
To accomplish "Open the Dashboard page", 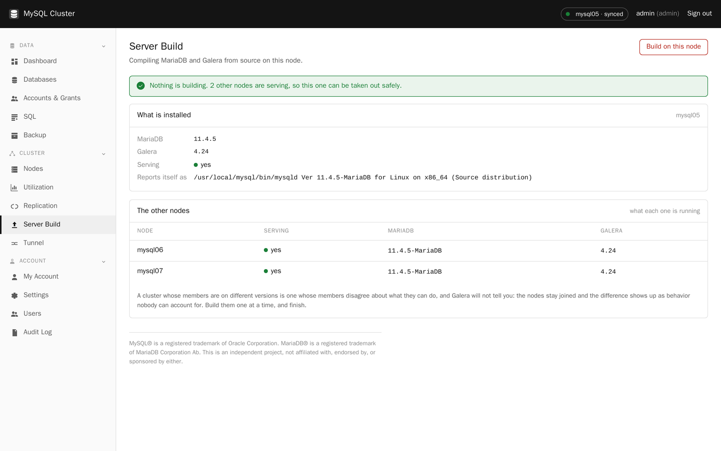I will 58,61.
